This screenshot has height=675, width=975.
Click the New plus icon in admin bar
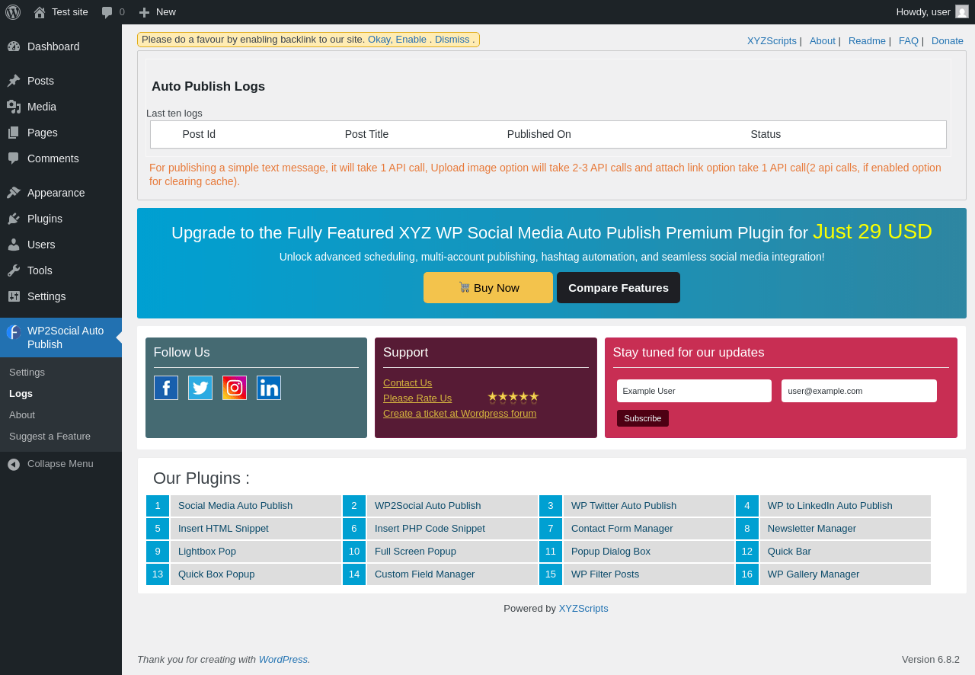tap(144, 12)
